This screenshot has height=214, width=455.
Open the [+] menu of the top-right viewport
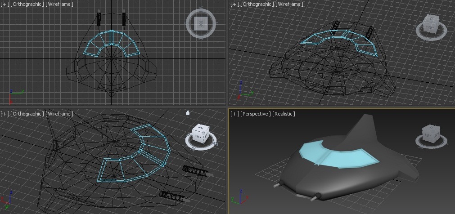(235, 4)
